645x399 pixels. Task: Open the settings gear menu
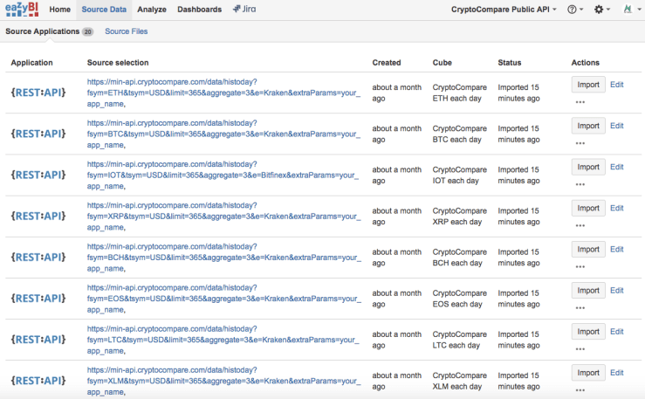[x=600, y=10]
